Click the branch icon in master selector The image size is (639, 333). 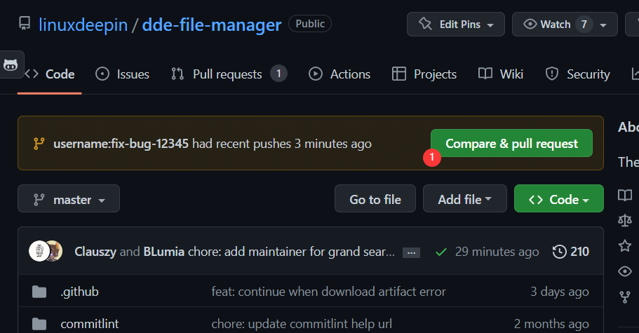pyautogui.click(x=39, y=200)
